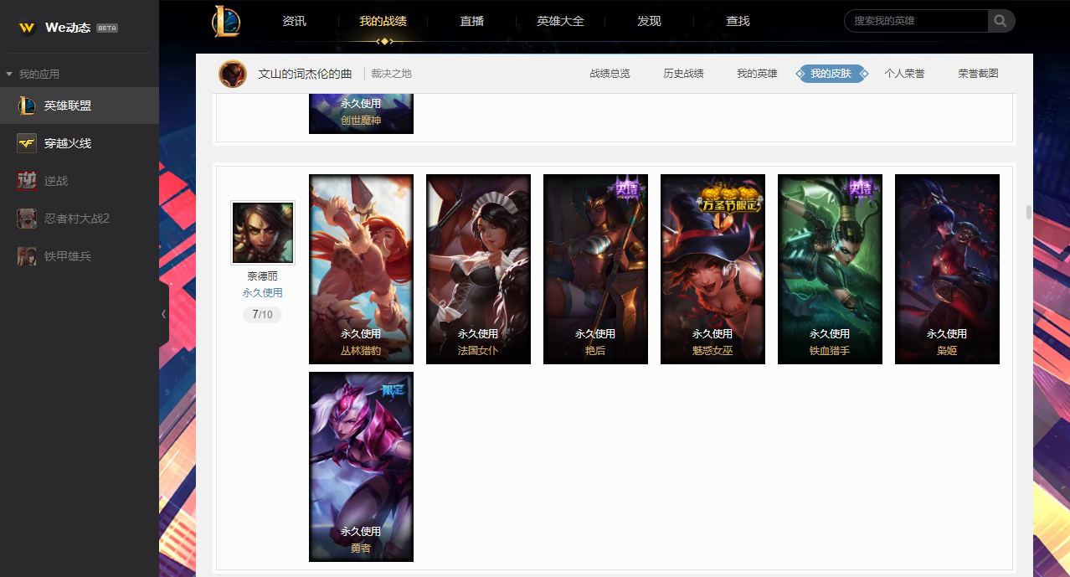The image size is (1070, 577).
Task: Go to the 历史战绩 page
Action: coord(683,74)
